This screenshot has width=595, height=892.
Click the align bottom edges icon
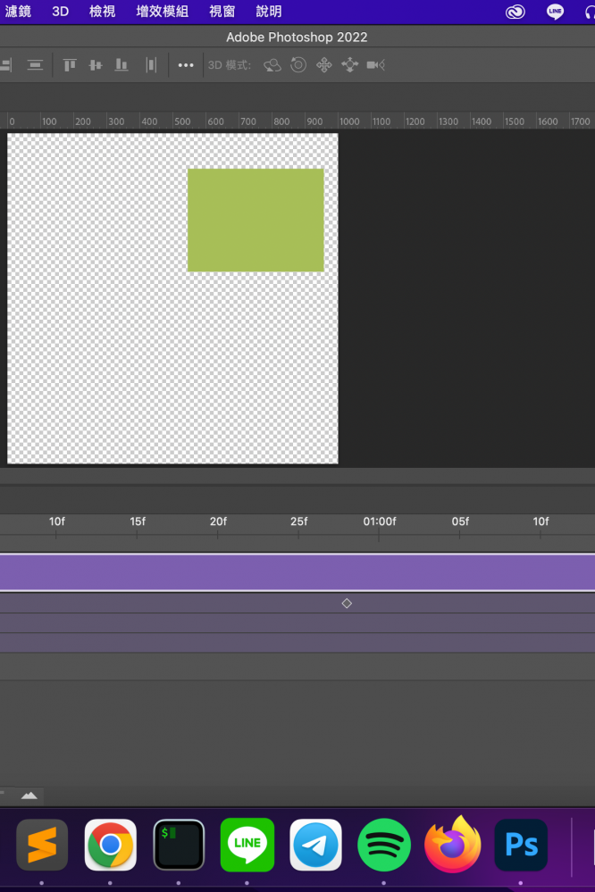tap(122, 65)
